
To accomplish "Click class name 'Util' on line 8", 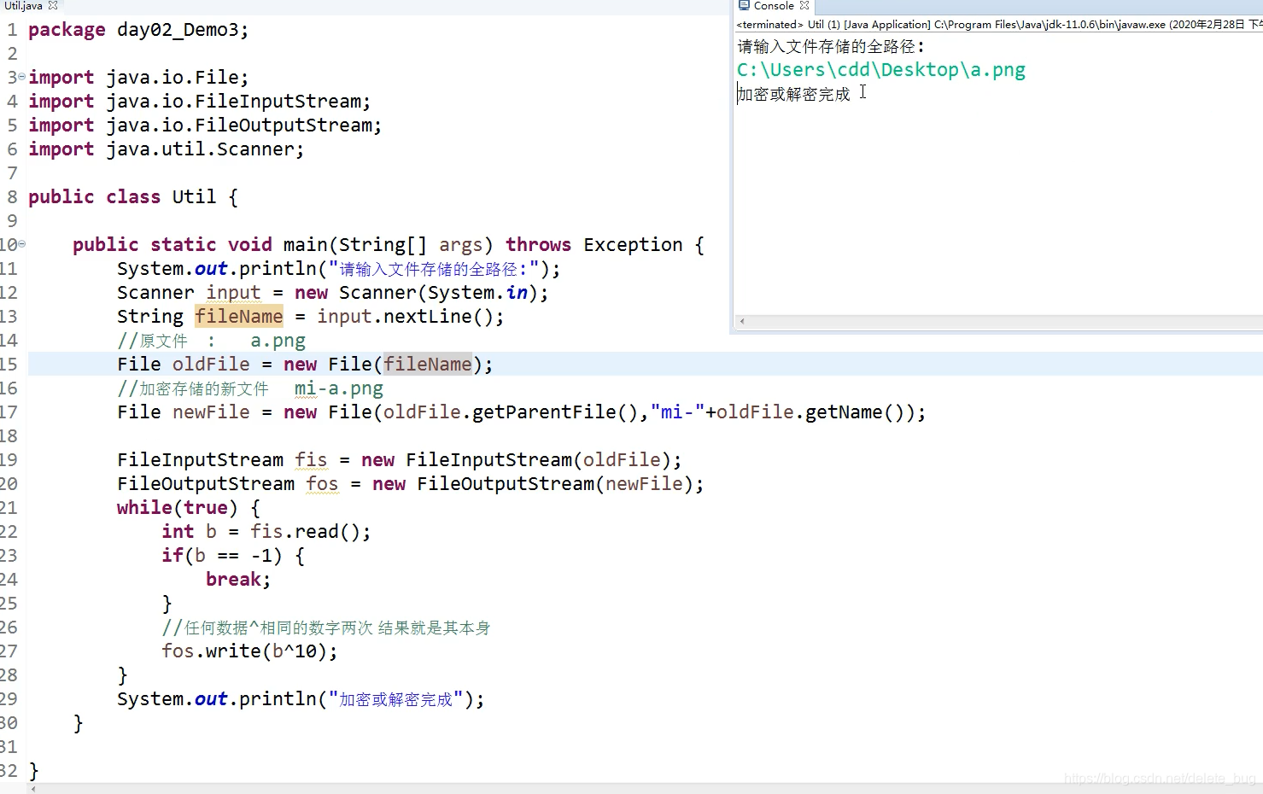I will pyautogui.click(x=194, y=197).
